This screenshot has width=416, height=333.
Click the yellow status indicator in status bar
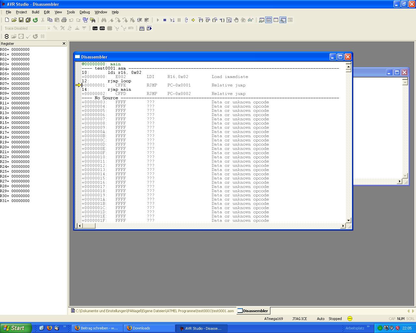pyautogui.click(x=350, y=319)
